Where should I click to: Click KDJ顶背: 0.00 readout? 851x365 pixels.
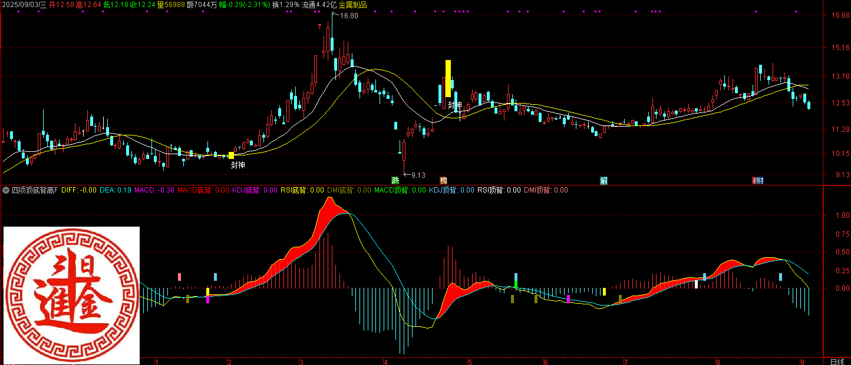[x=451, y=190]
